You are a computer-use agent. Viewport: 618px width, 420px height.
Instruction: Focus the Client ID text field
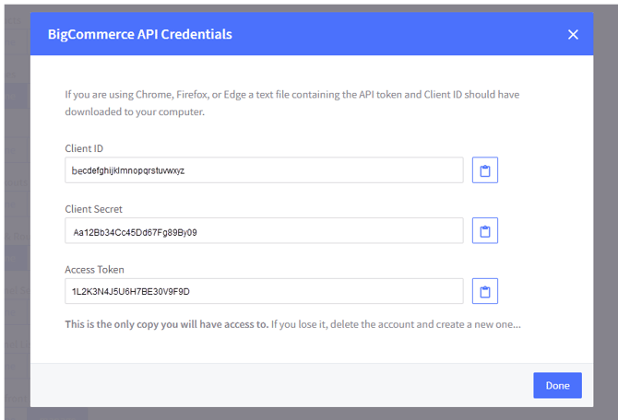(264, 170)
